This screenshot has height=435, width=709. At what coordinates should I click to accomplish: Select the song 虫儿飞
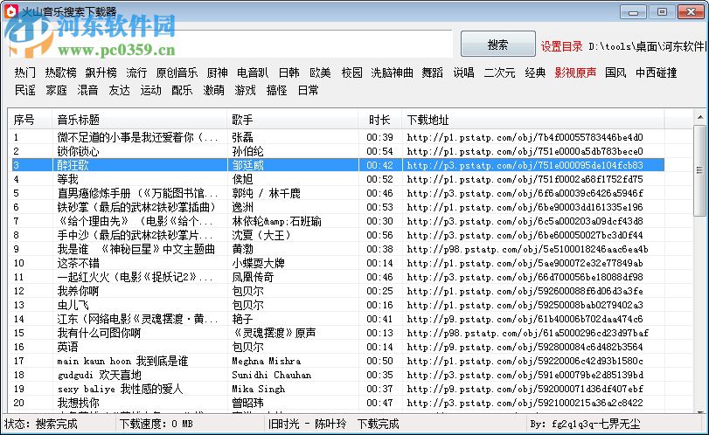coord(337,306)
